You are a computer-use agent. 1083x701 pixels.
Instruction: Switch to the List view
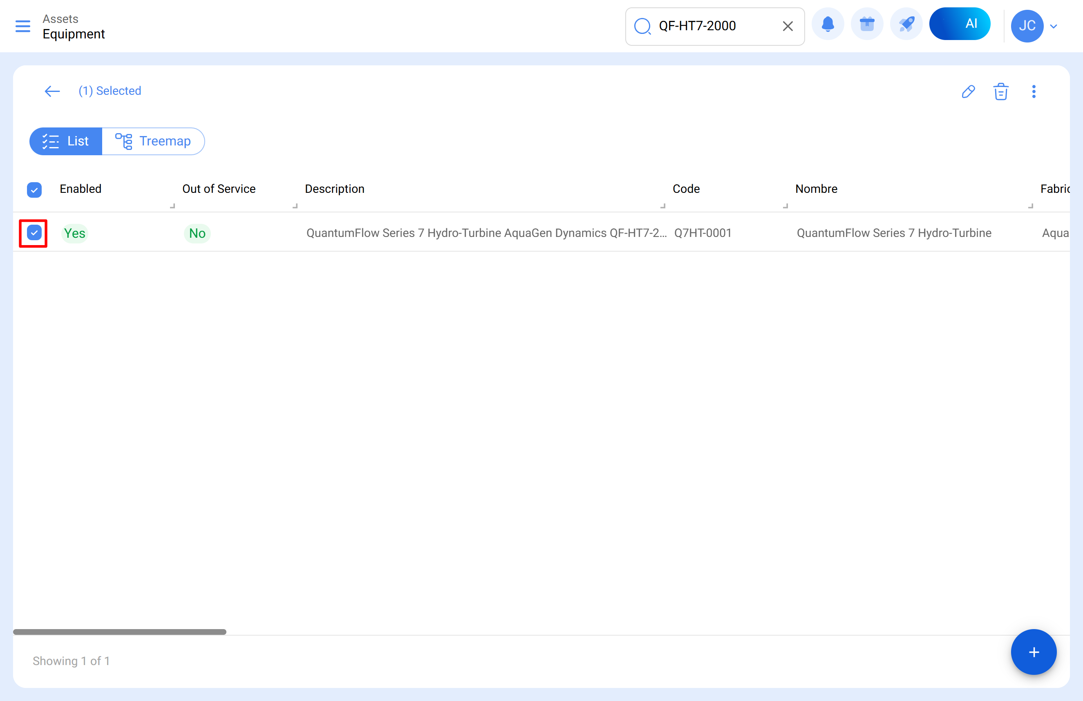click(65, 141)
